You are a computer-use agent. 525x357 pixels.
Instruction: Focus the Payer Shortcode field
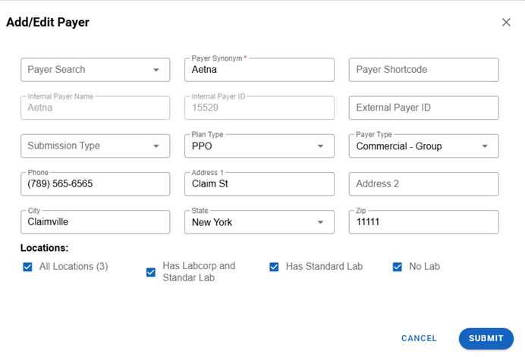coord(423,70)
